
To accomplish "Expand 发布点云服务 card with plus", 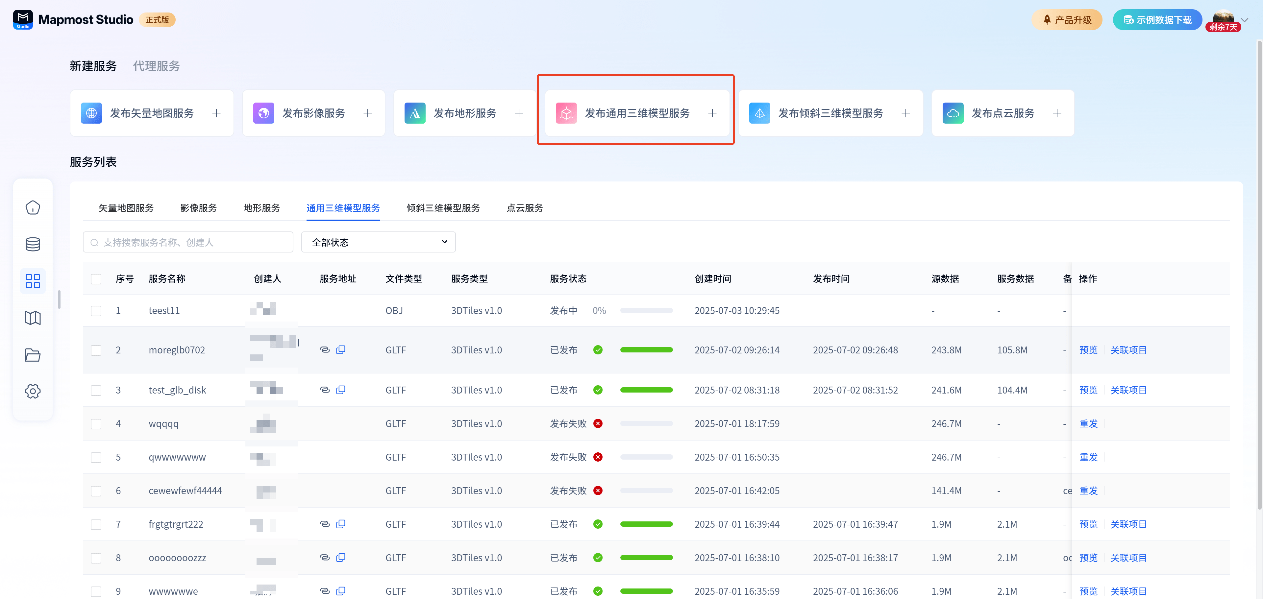I will pyautogui.click(x=1056, y=113).
